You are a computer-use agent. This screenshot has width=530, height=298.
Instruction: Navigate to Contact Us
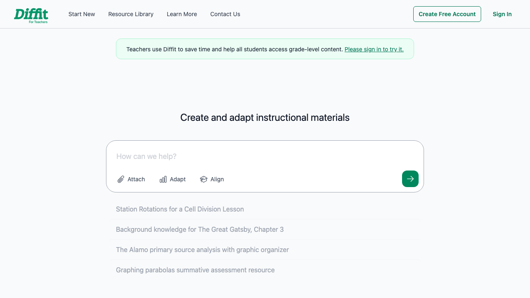point(225,14)
